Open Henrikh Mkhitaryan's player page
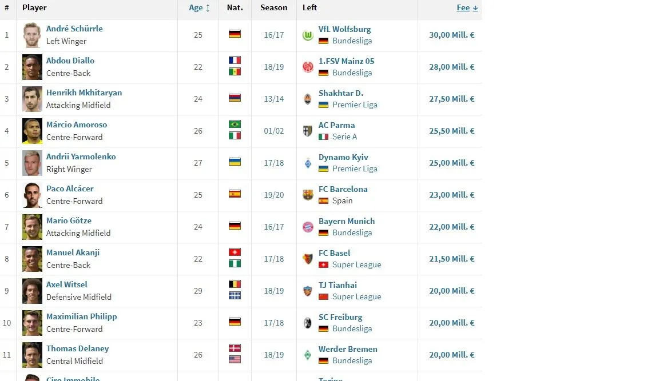The height and width of the screenshot is (381, 659). pyautogui.click(x=84, y=93)
